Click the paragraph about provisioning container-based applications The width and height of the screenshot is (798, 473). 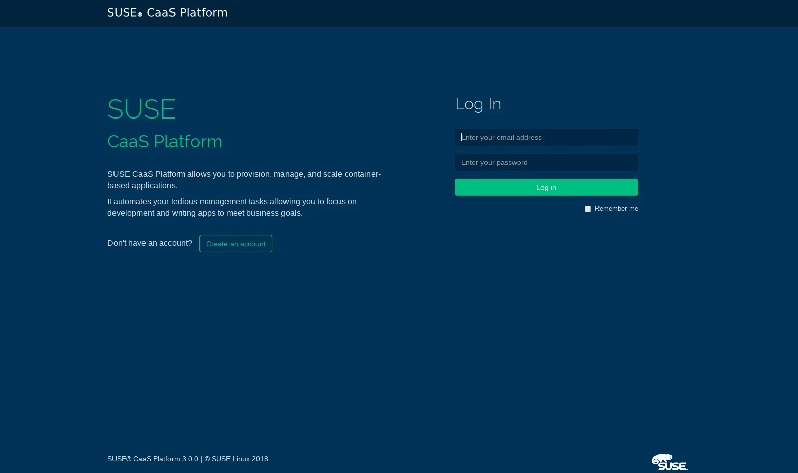click(244, 180)
